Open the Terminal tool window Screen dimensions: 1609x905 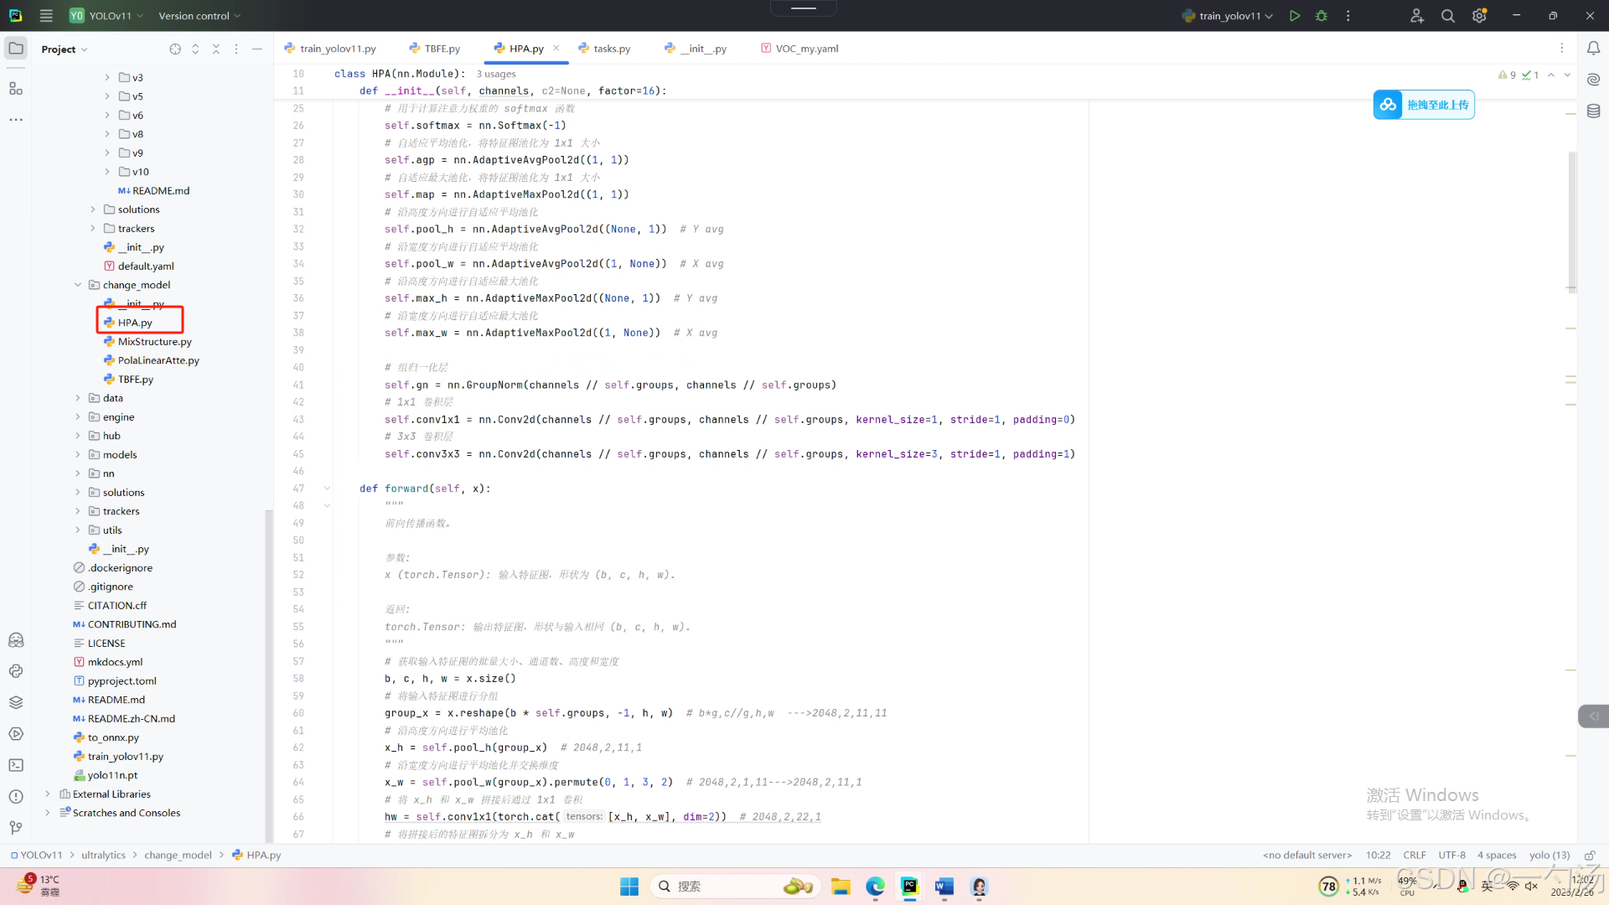click(16, 765)
